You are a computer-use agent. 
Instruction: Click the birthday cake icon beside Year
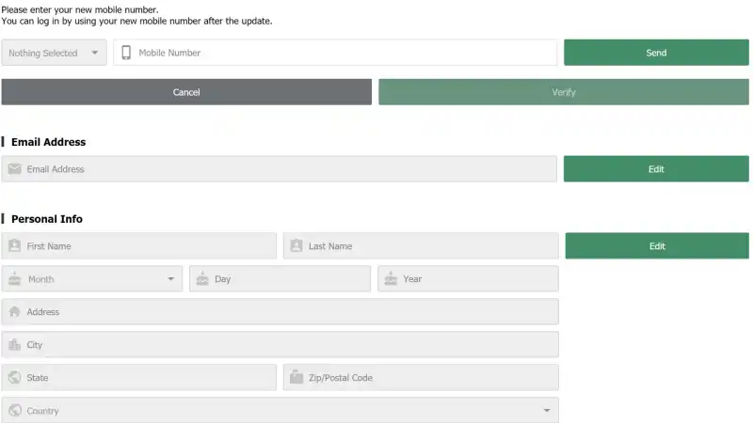click(x=391, y=279)
